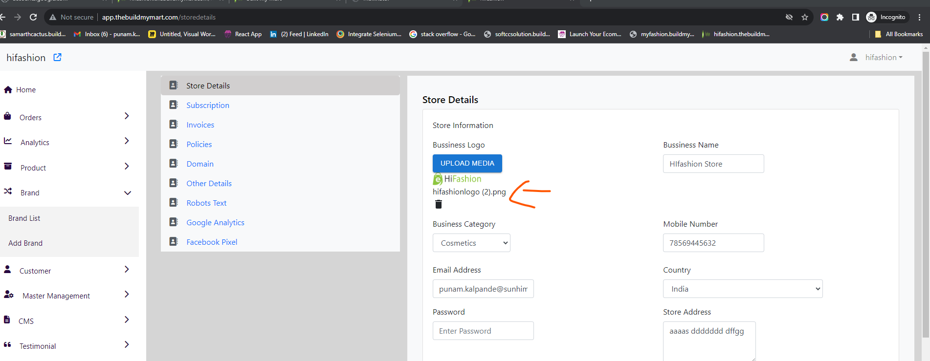This screenshot has width=930, height=361.
Task: Click the UPLOAD MEDIA button
Action: point(467,163)
